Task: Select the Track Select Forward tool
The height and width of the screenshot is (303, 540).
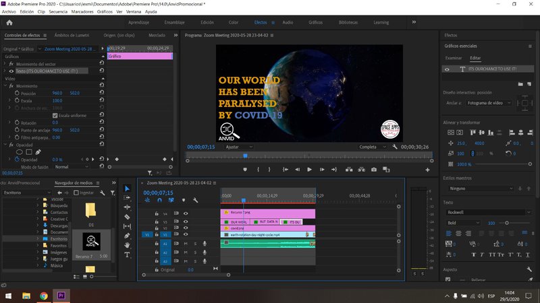Action: (127, 197)
